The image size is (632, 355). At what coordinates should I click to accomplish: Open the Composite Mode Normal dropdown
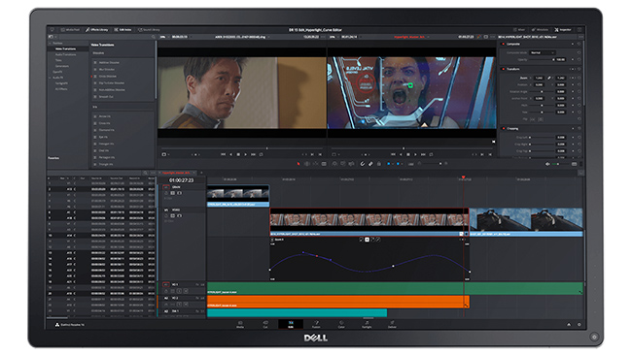click(543, 52)
